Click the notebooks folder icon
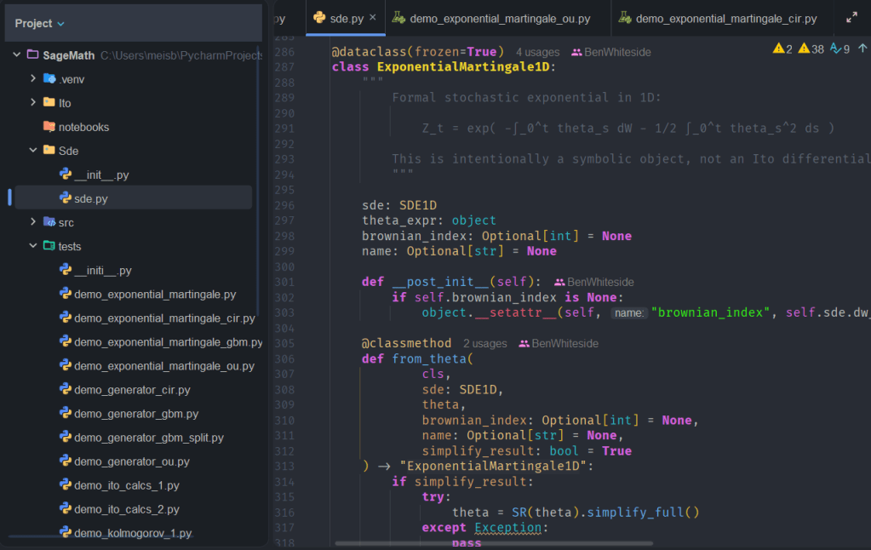This screenshot has width=871, height=550. (48, 125)
